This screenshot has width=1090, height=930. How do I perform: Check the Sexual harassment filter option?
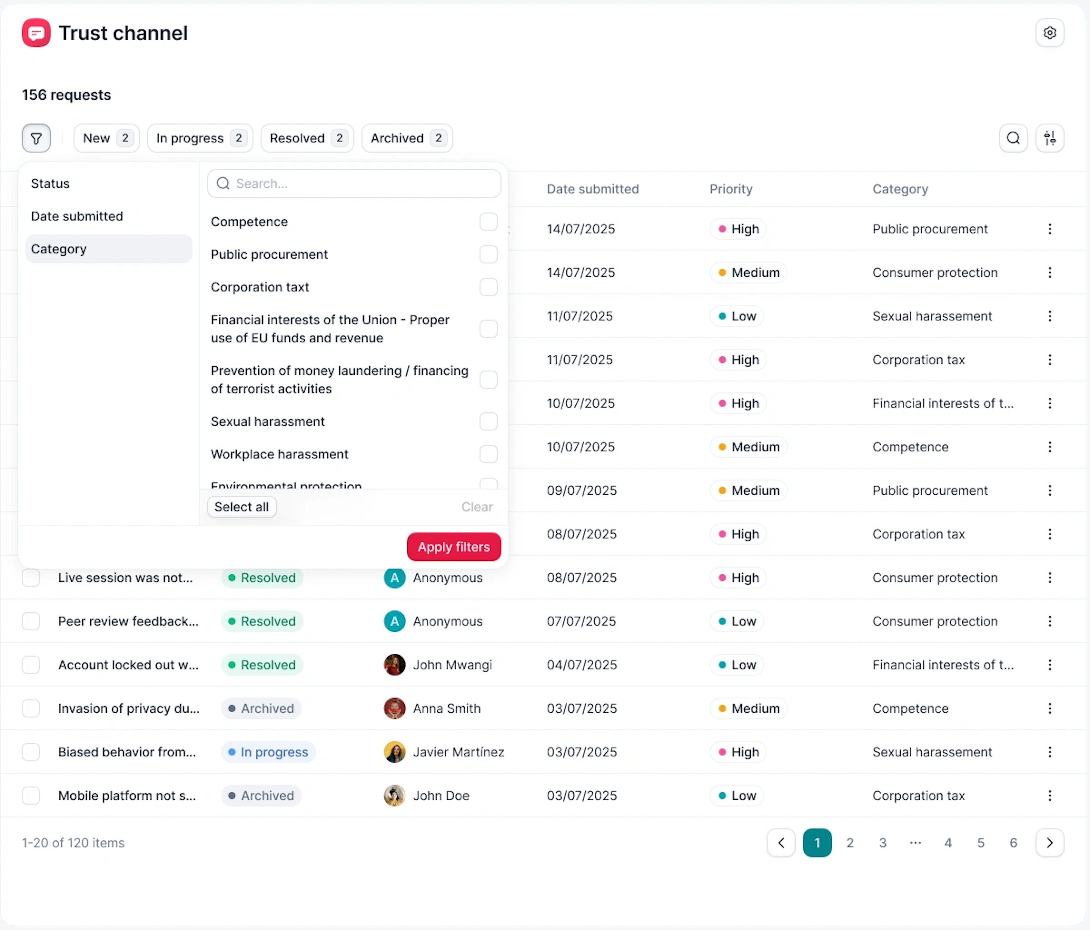(x=488, y=421)
